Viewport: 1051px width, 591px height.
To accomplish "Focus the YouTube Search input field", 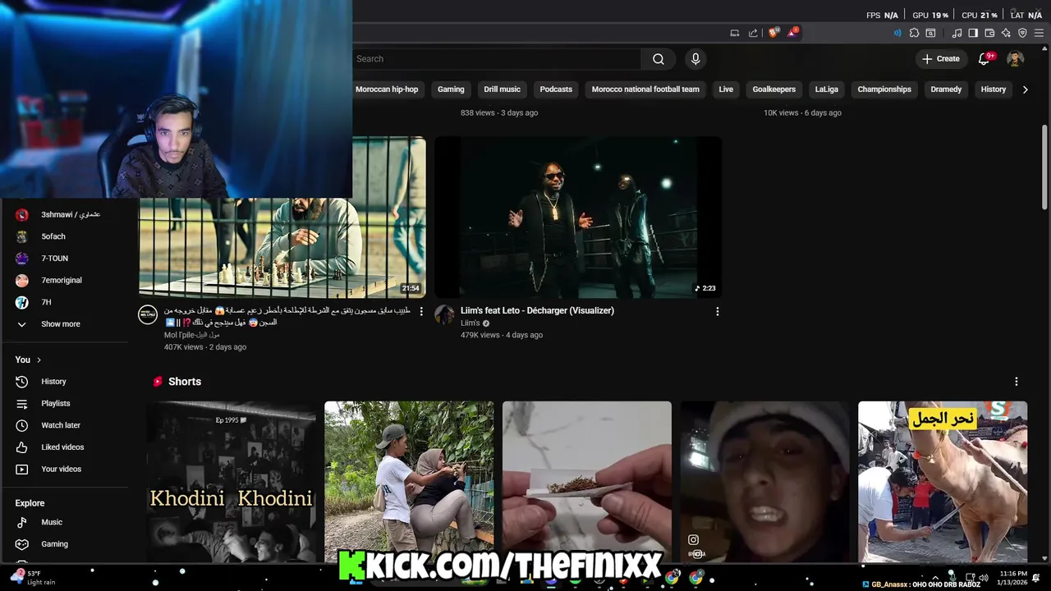I will click(496, 59).
